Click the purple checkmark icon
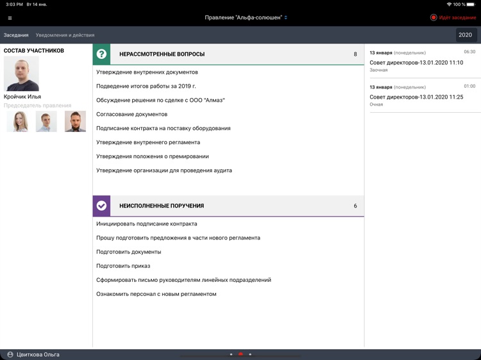Viewport: 481px width, 360px height. [x=101, y=206]
